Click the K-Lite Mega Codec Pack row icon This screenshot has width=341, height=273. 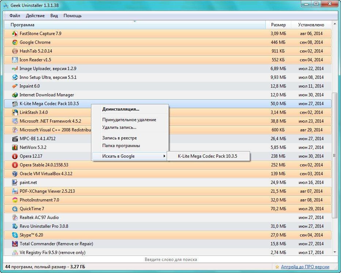pyautogui.click(x=15, y=104)
